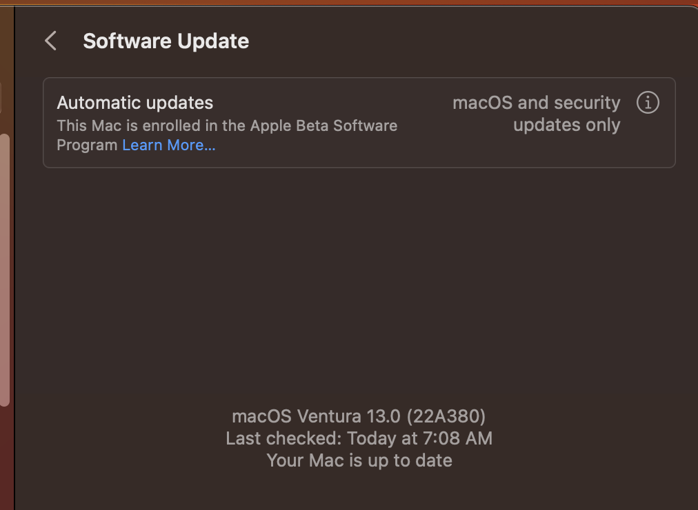
Task: Go back using the left chevron
Action: click(50, 41)
